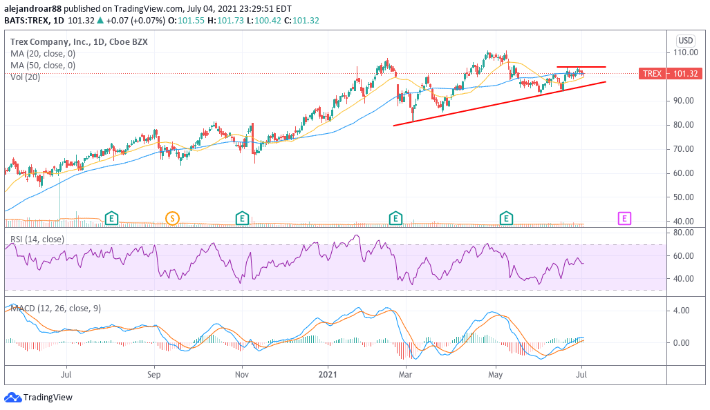Click the MACD 0.00 axis label

[x=682, y=342]
